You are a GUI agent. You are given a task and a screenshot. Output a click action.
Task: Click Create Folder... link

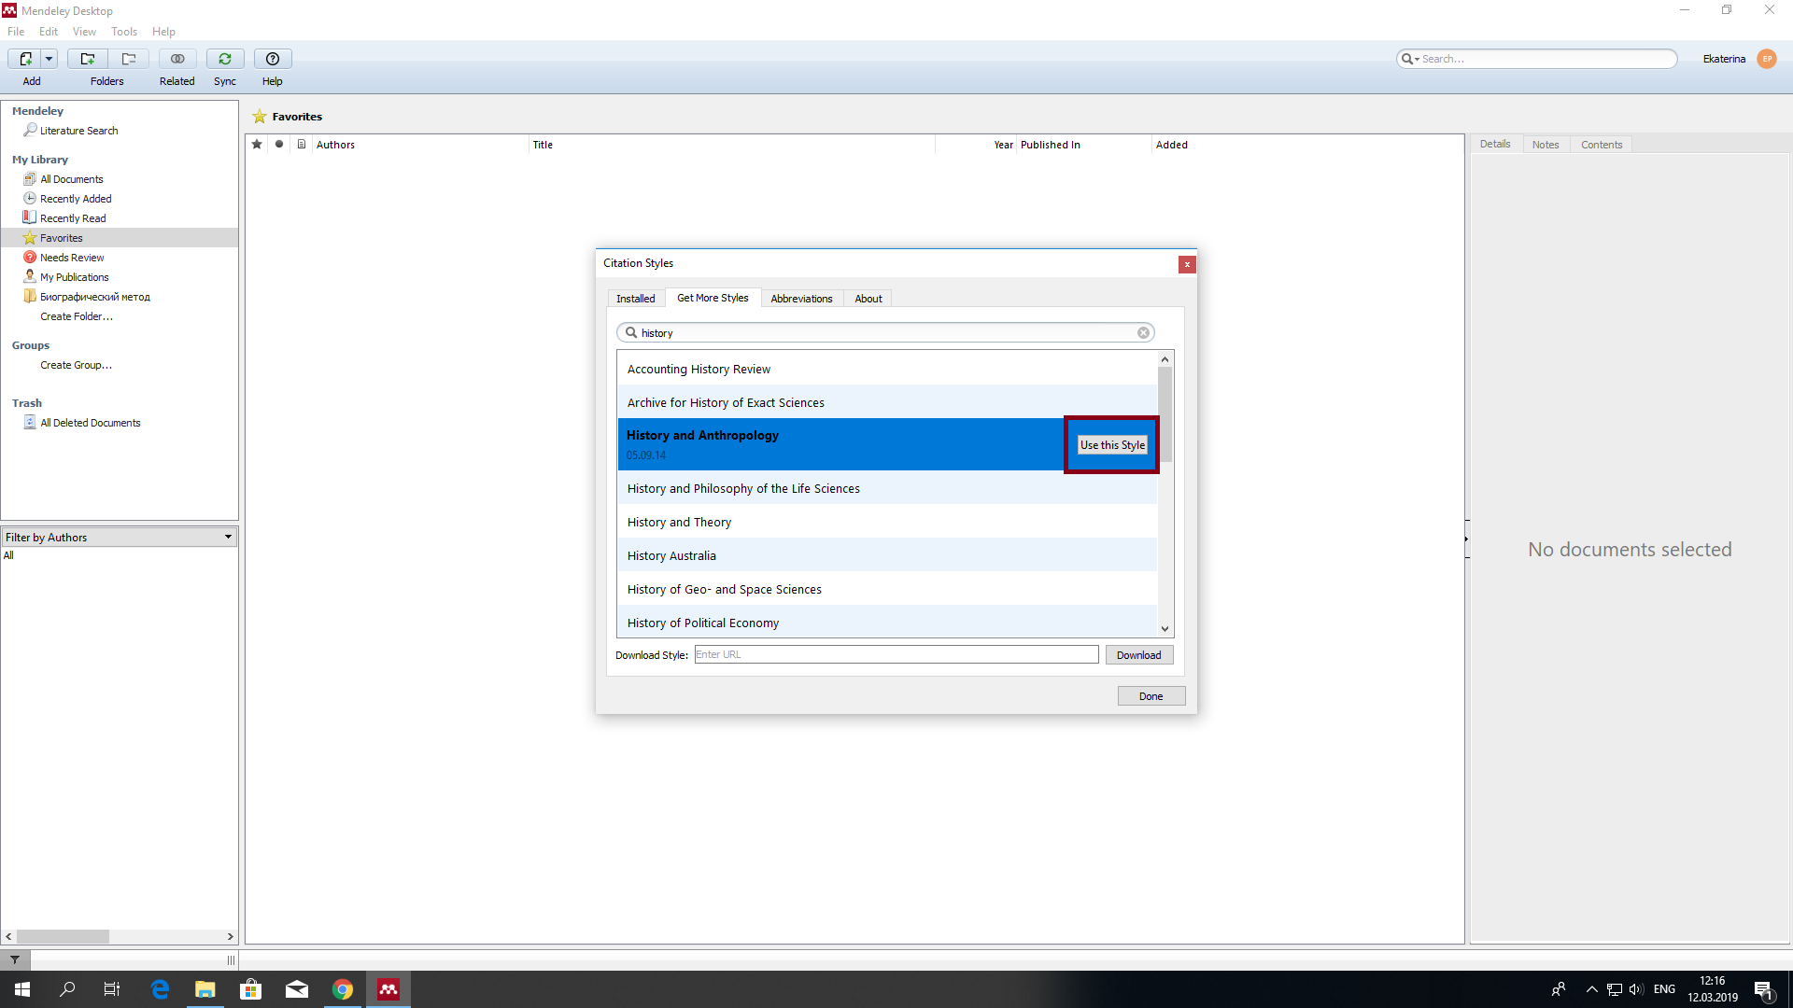tap(77, 316)
